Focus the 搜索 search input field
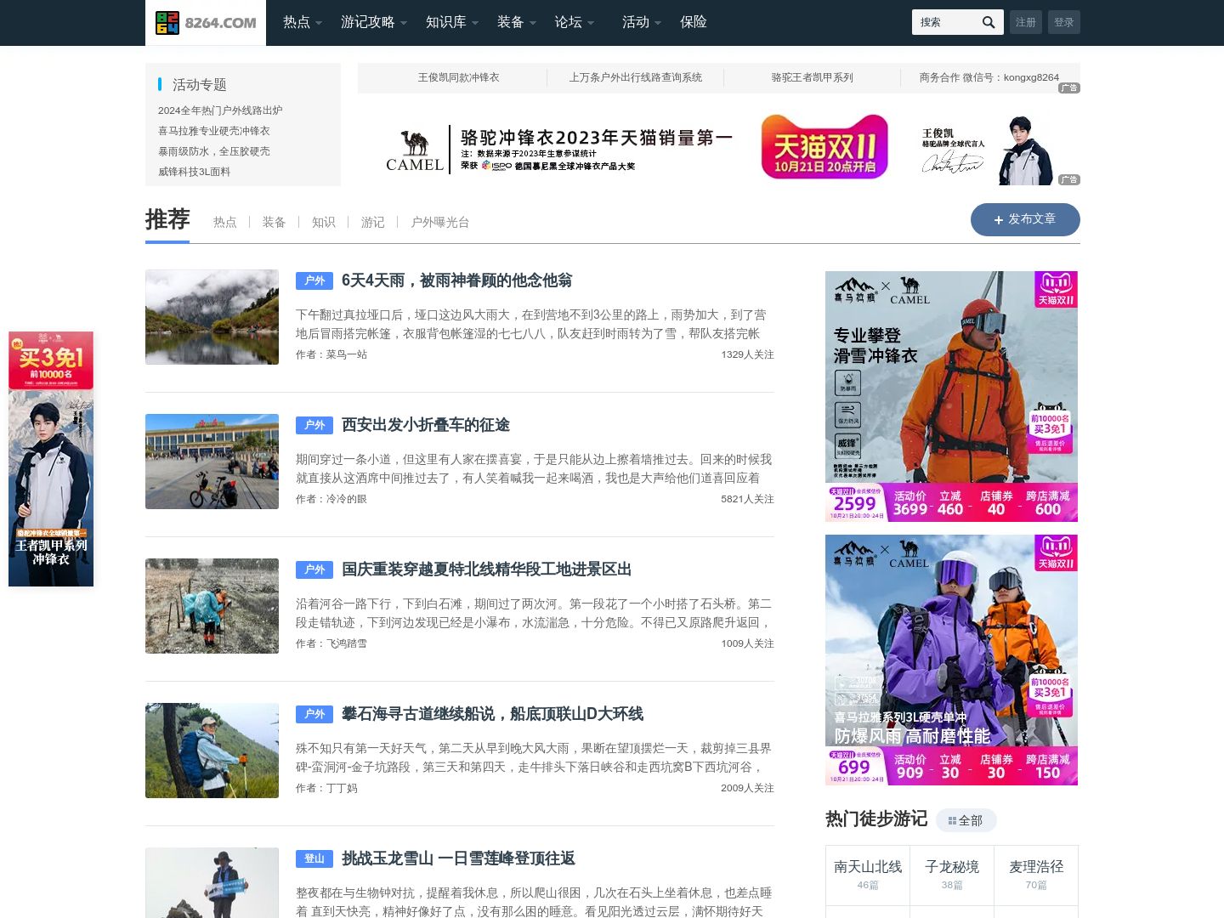This screenshot has height=918, width=1224. (x=945, y=22)
